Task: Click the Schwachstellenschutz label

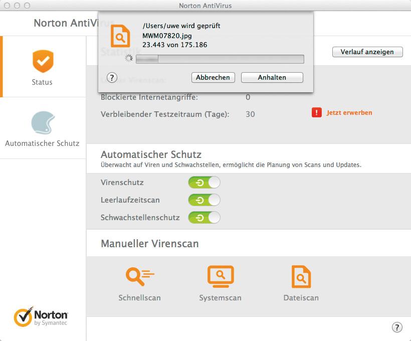Action: [x=140, y=218]
